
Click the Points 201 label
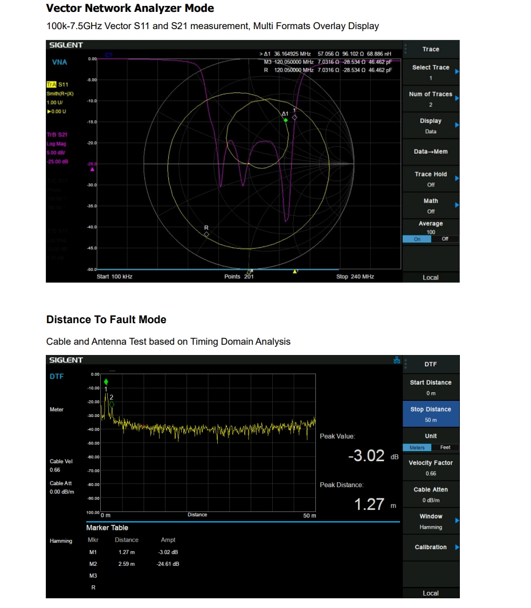(x=239, y=276)
